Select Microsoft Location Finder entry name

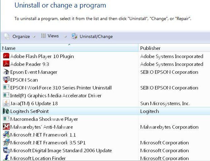(38, 158)
